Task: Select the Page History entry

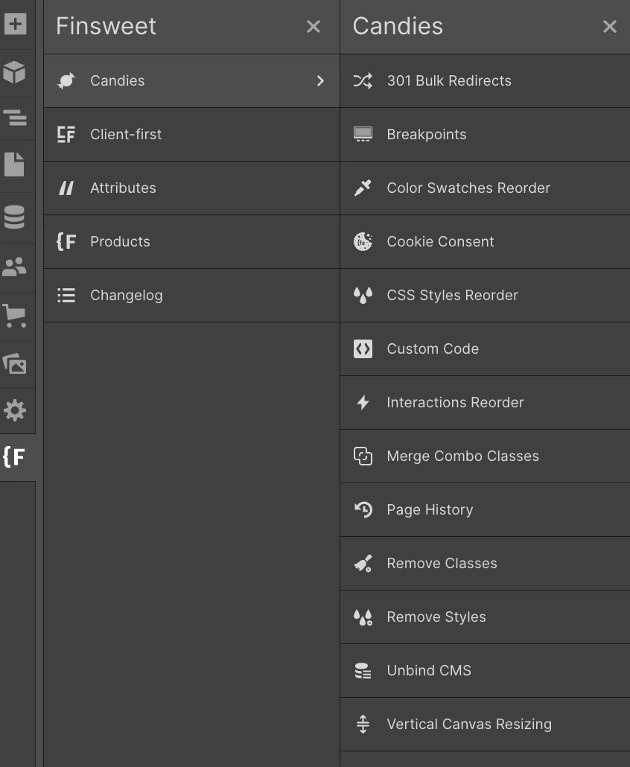Action: click(x=486, y=509)
